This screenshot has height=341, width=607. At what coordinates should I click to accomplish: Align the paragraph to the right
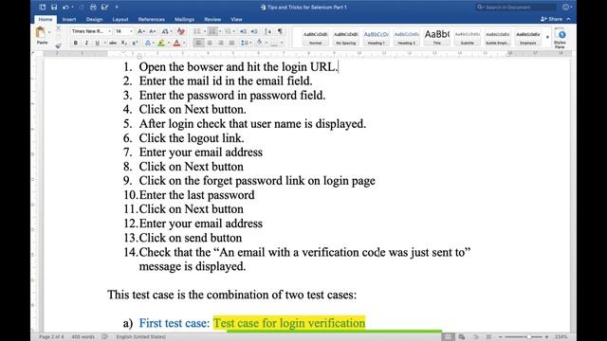click(x=221, y=43)
